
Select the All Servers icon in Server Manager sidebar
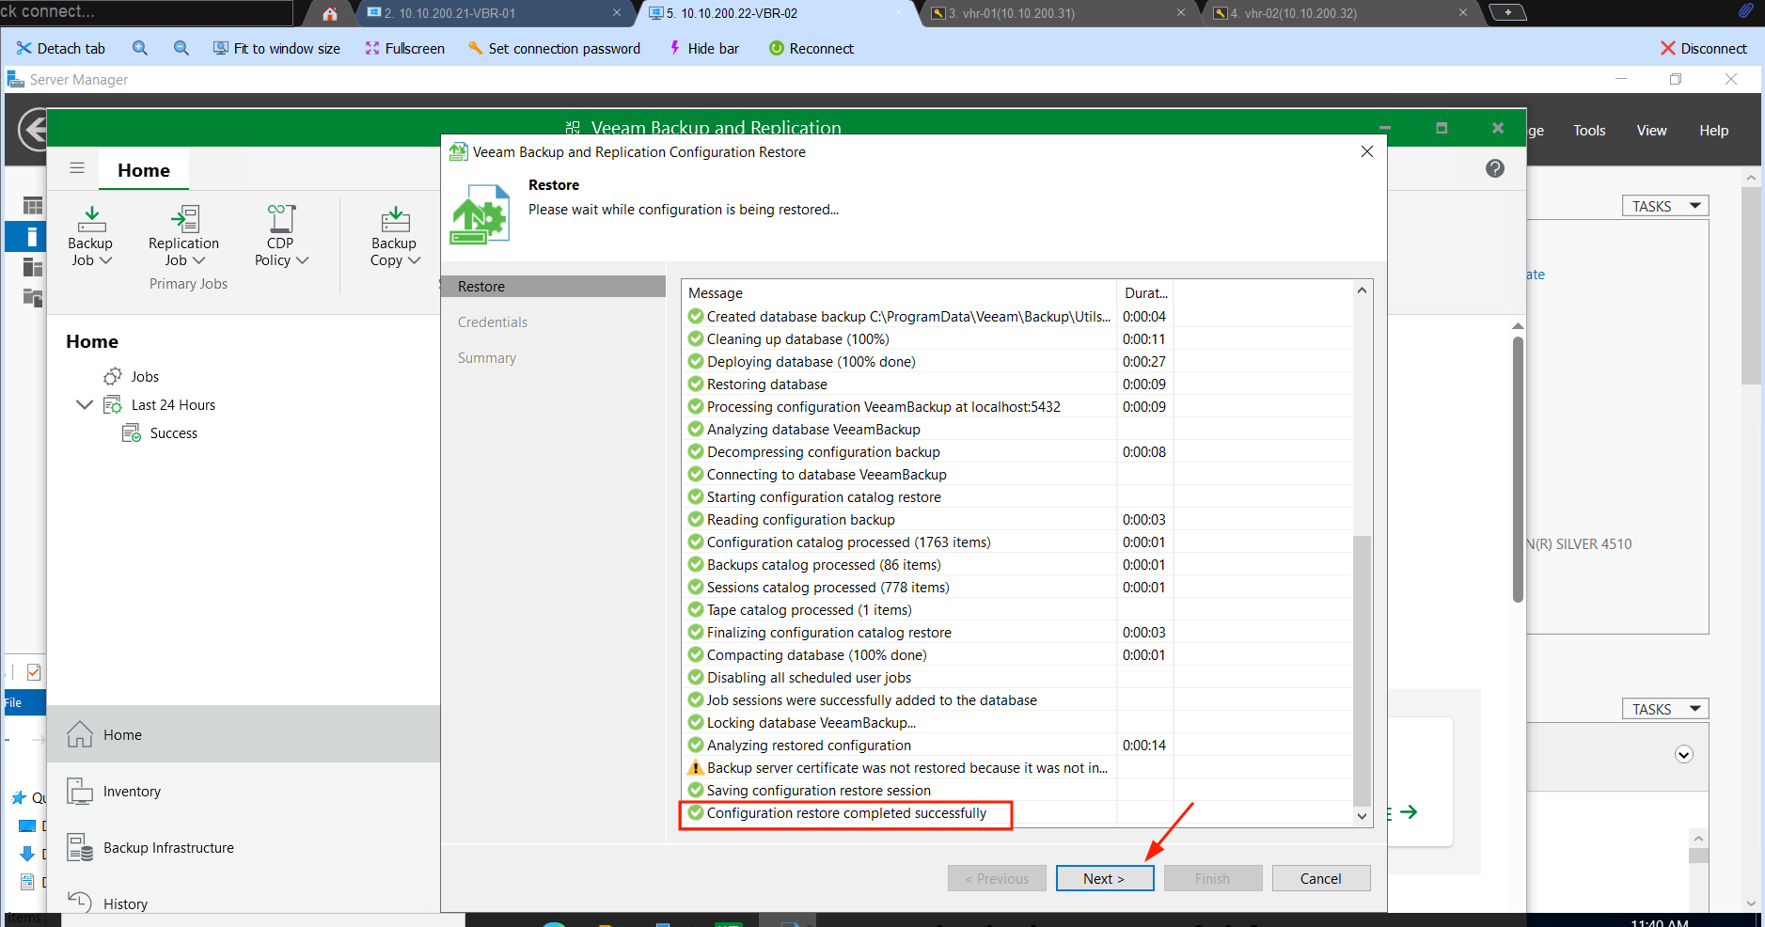tap(33, 267)
